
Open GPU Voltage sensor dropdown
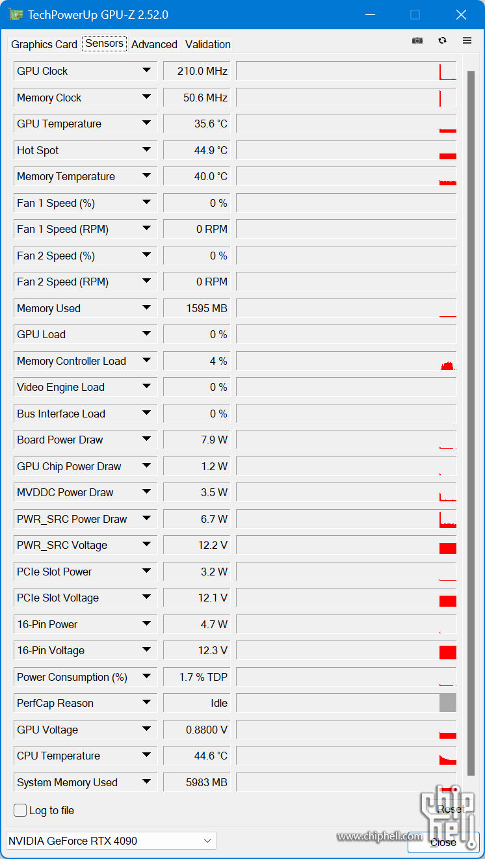(146, 730)
